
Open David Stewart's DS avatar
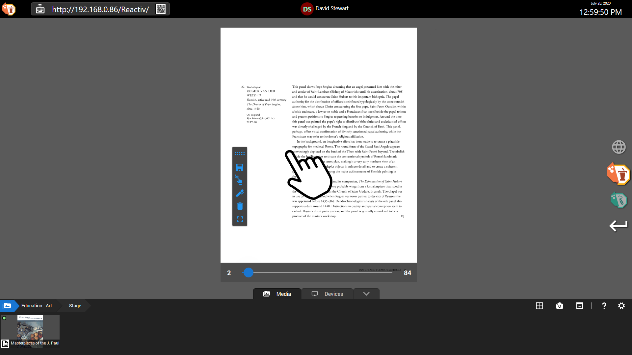click(307, 9)
